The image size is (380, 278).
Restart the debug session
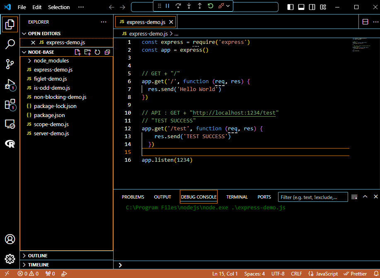[211, 6]
